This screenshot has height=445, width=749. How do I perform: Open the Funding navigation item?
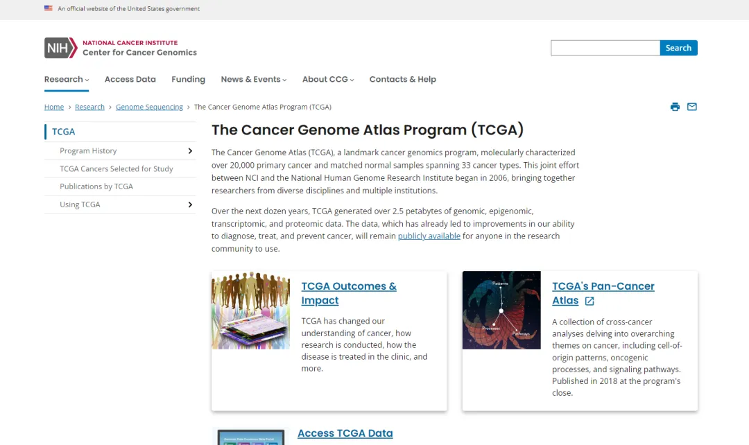tap(188, 79)
